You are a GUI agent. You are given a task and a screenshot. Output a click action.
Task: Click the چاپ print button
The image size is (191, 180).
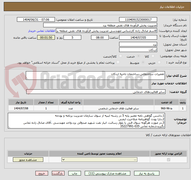point(75,173)
